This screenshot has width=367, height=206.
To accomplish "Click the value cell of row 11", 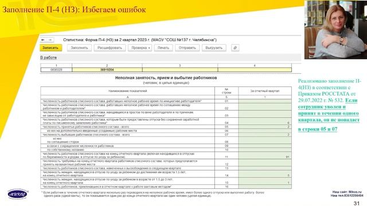I will (265, 156).
